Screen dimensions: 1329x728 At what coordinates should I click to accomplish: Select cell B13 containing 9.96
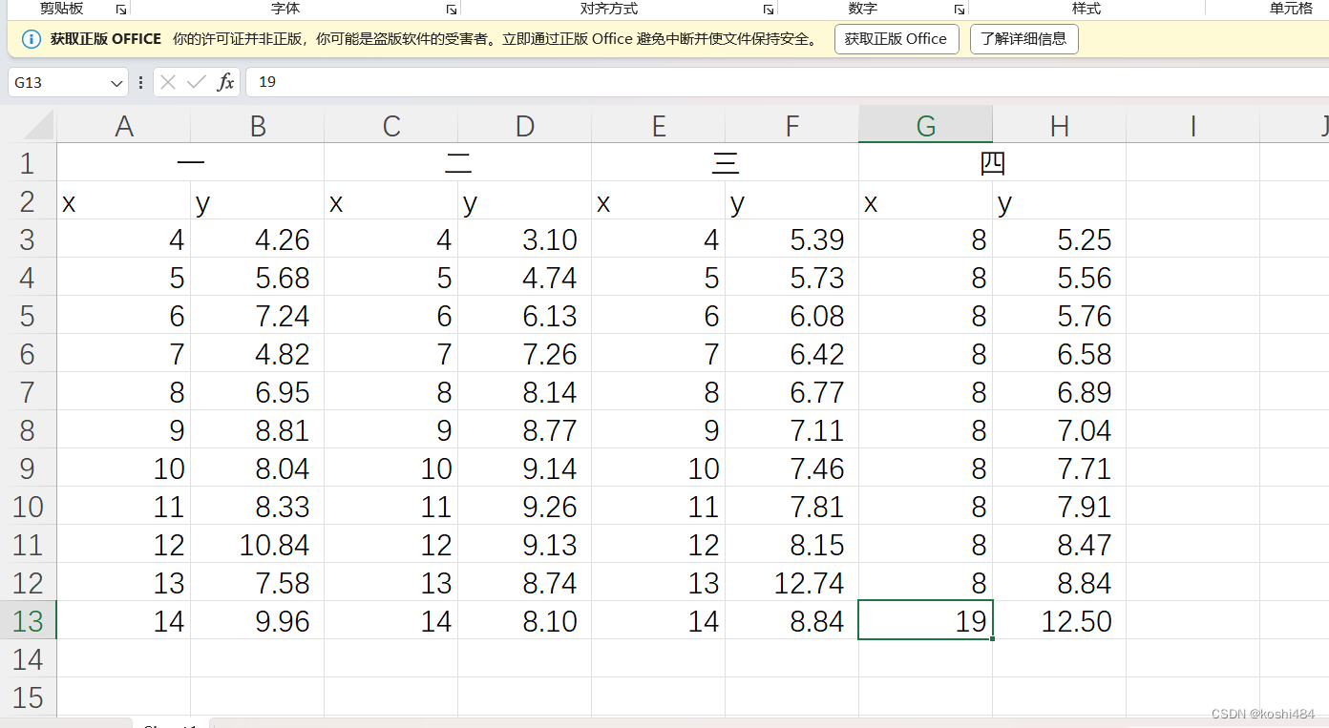point(258,621)
